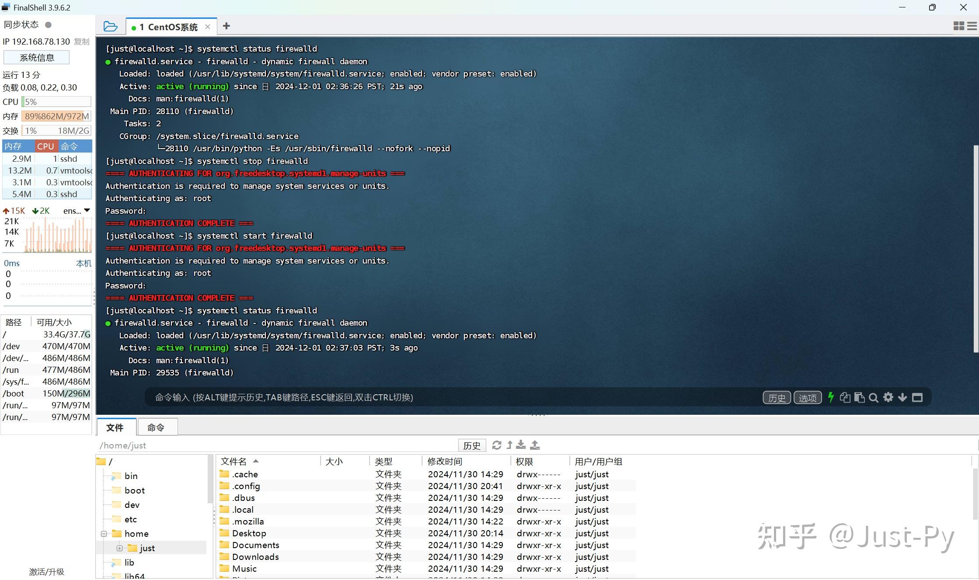Click the paste icon in terminal toolbar

[859, 397]
